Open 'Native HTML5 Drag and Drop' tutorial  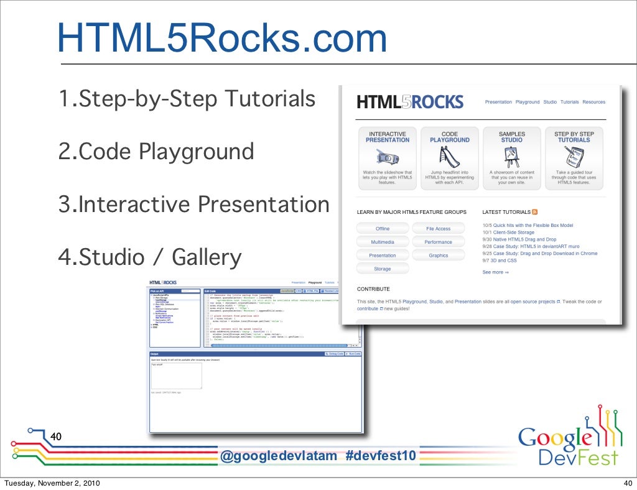point(525,239)
